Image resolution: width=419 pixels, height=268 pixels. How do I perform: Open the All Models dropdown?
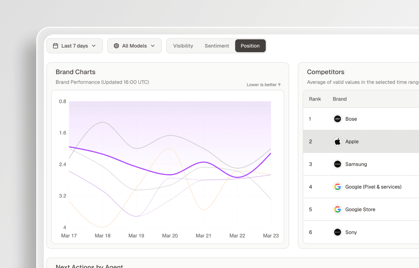tap(134, 46)
